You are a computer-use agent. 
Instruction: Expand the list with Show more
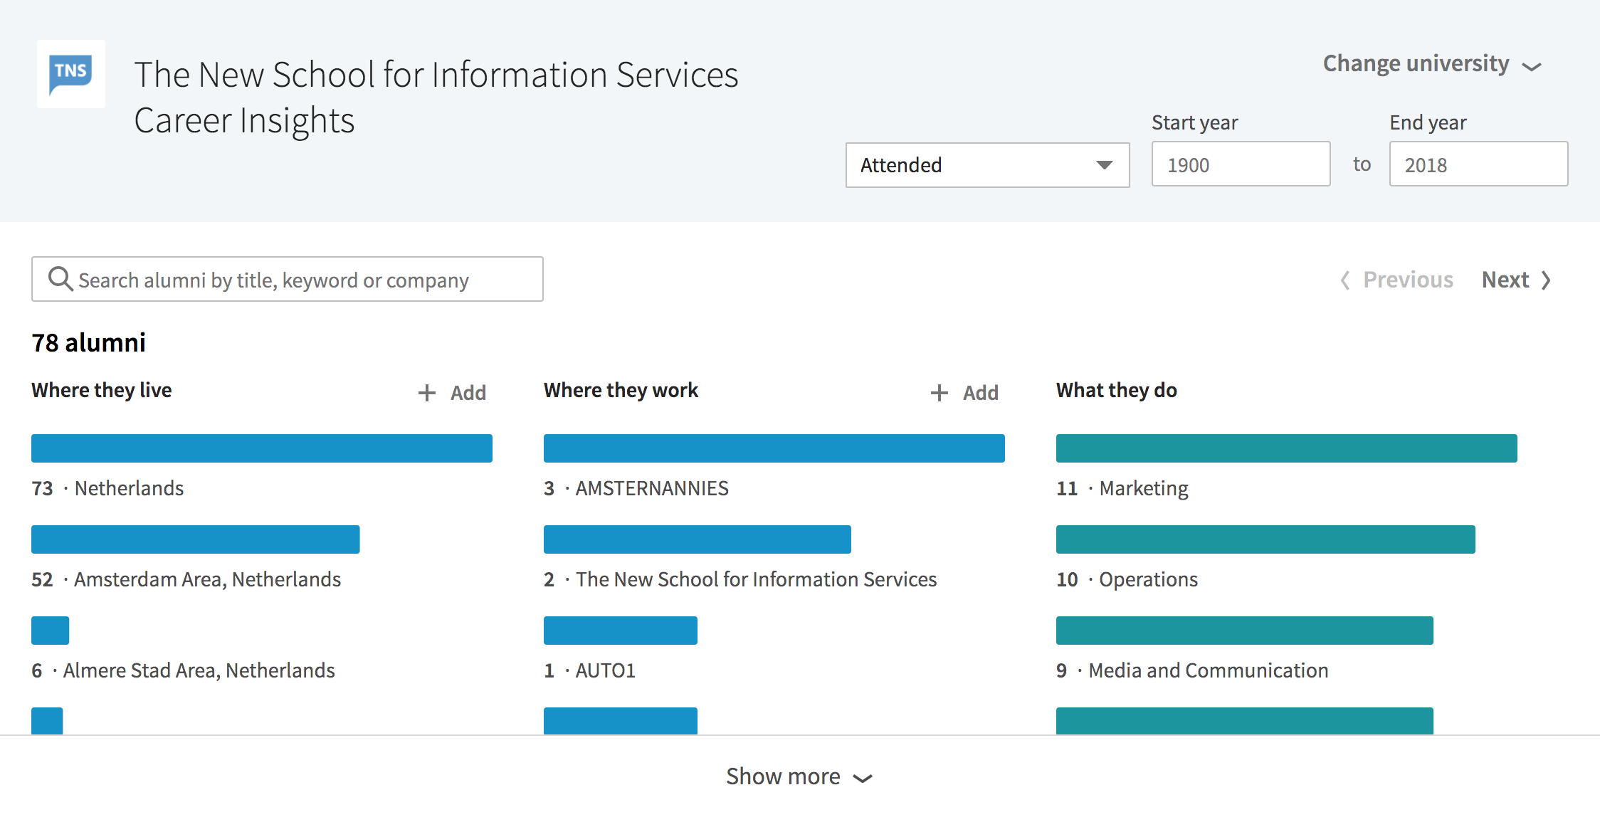799,776
